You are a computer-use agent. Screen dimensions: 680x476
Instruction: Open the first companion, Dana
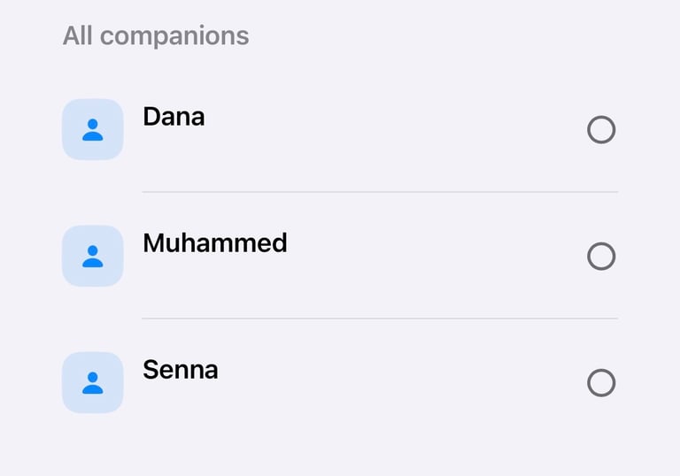coord(174,116)
